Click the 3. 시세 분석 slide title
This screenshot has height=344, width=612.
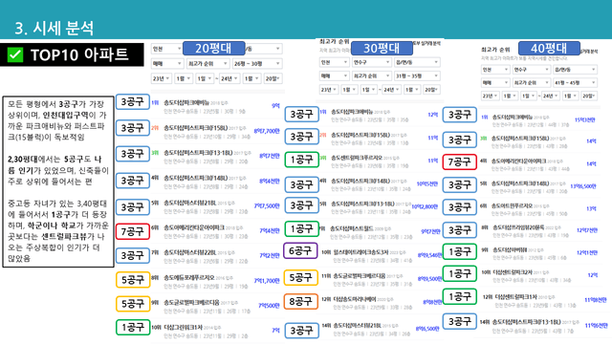click(x=55, y=28)
